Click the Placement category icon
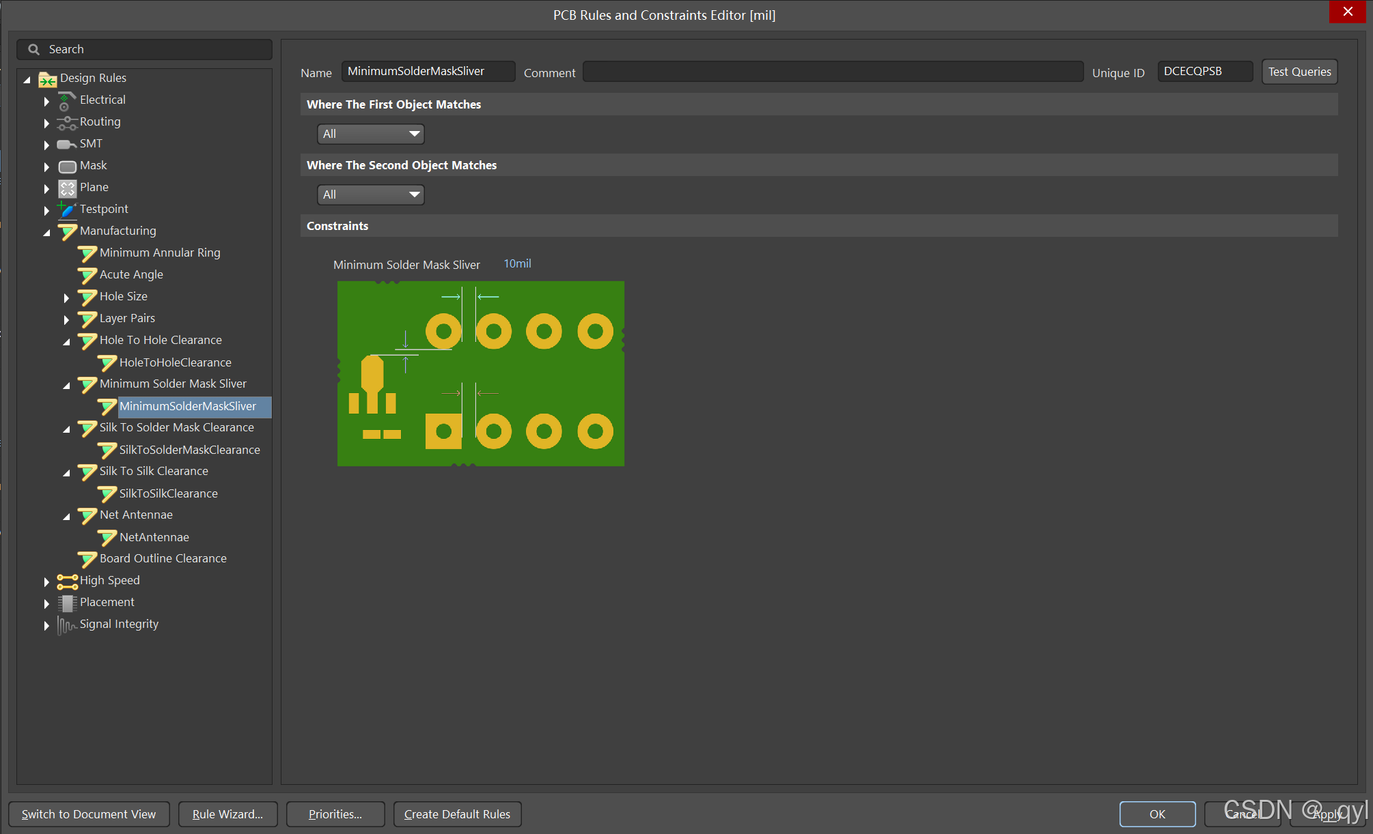Viewport: 1373px width, 834px height. point(67,603)
